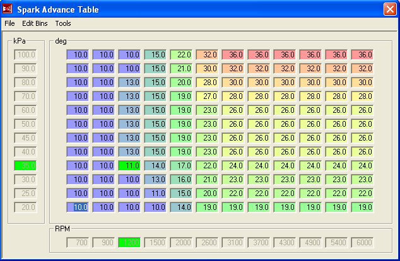Select the green highlighted 11.0 cell
This screenshot has height=261, width=400.
point(131,165)
